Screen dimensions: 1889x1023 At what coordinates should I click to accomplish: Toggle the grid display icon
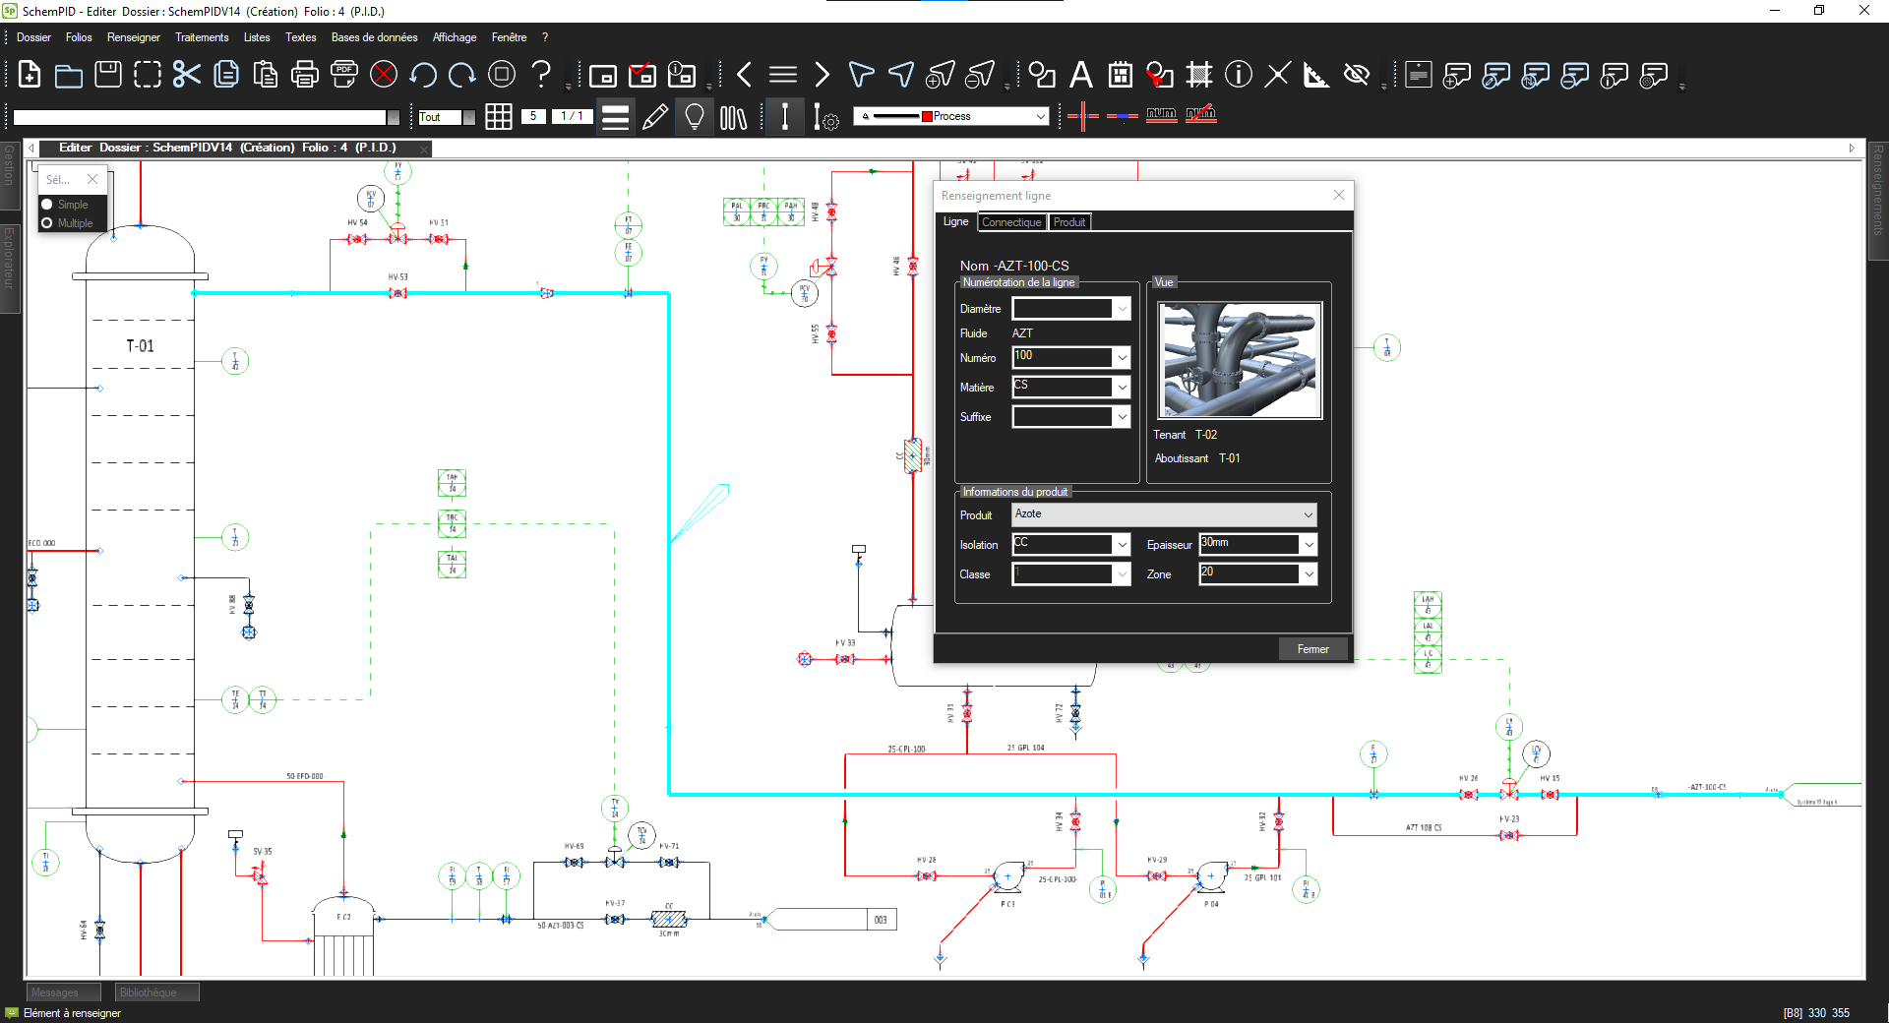point(499,116)
